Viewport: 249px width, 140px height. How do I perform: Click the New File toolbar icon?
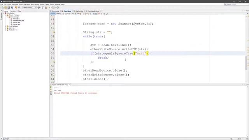coord(2,7)
